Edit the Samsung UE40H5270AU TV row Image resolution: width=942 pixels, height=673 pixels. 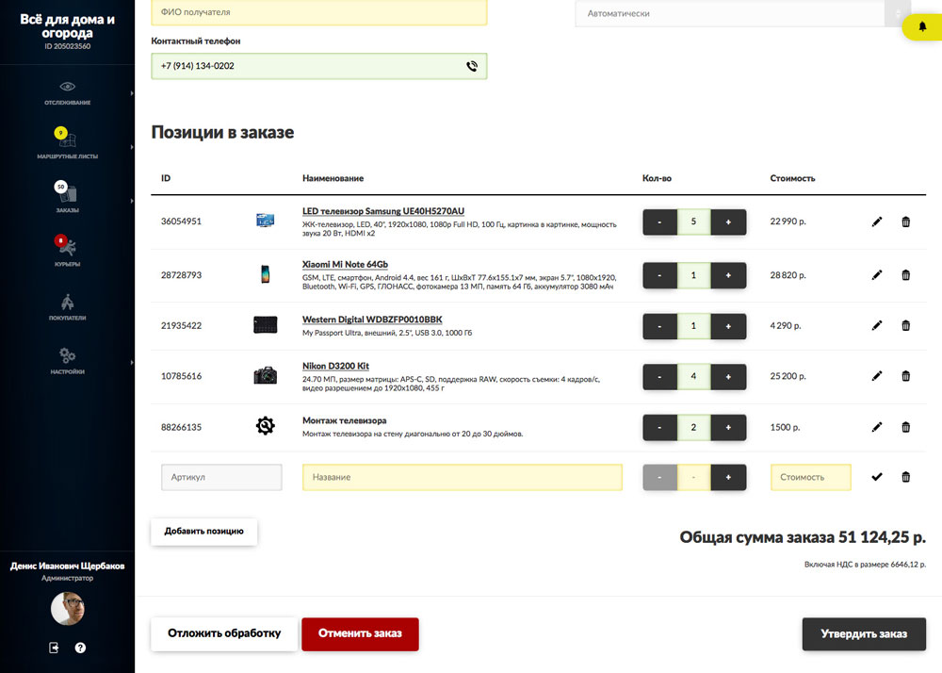(x=877, y=222)
